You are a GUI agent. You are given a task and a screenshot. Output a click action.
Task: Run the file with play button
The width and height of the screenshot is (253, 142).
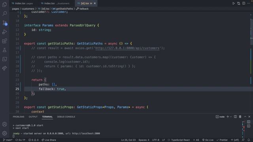[234, 4]
